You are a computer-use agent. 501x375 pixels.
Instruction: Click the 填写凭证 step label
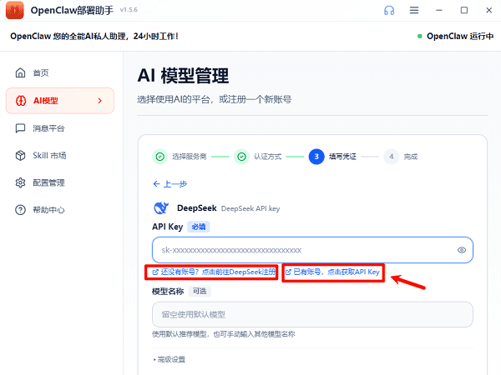tap(342, 157)
